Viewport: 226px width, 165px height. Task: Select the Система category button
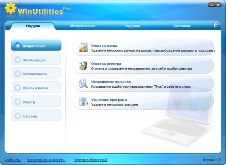(36, 116)
